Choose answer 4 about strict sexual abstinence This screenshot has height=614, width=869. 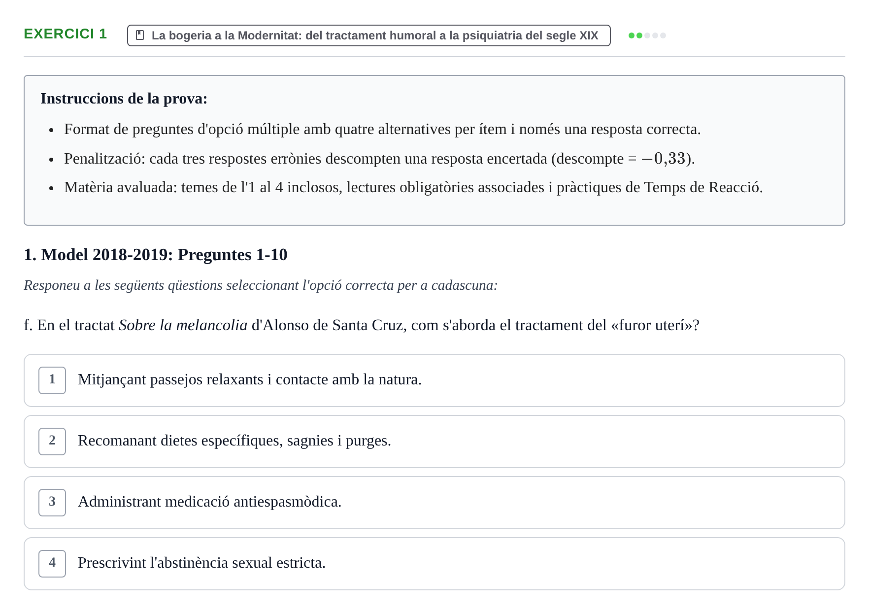point(434,564)
